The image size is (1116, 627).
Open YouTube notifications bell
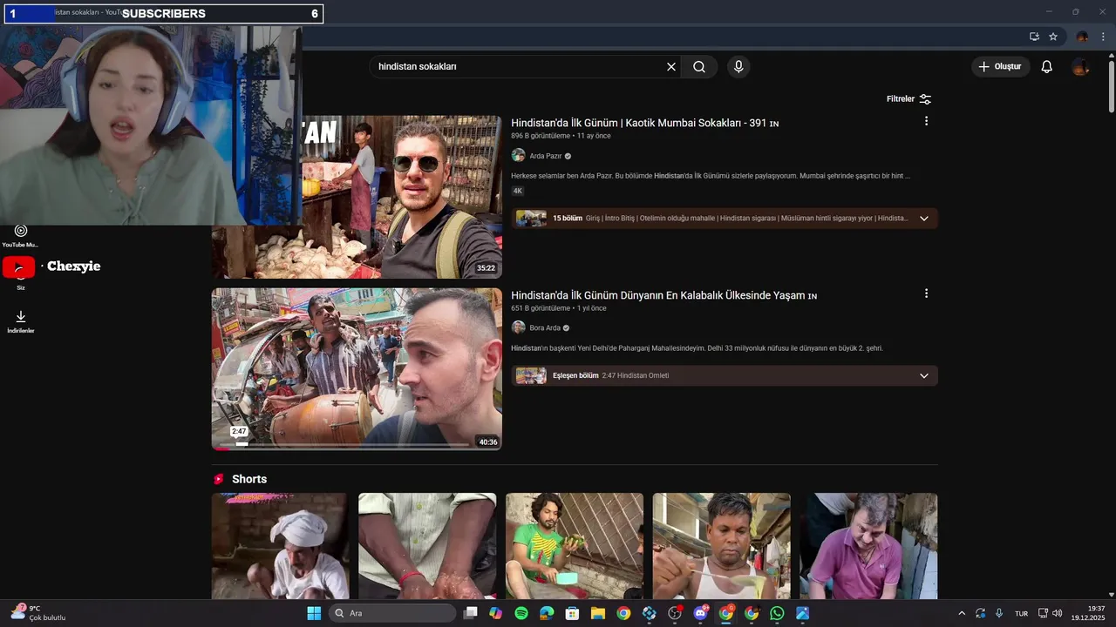click(x=1047, y=67)
